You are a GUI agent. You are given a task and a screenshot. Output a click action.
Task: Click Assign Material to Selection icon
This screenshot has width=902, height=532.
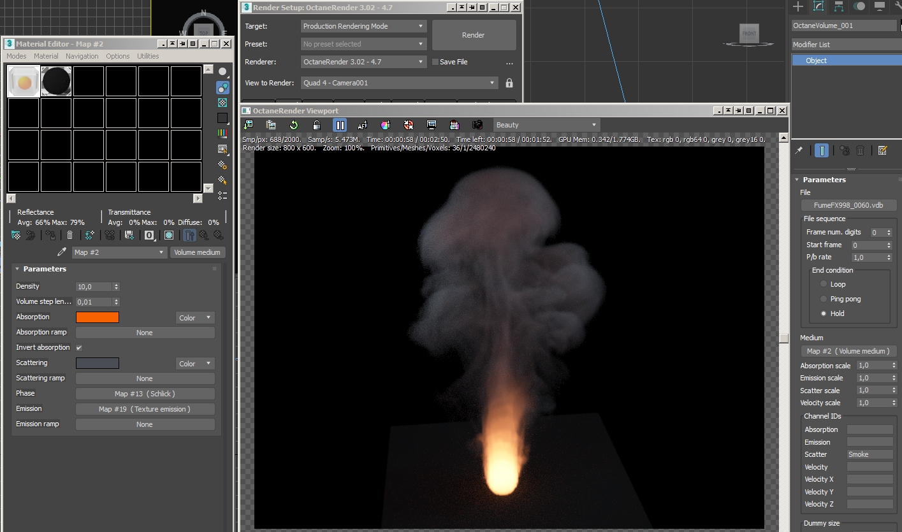point(50,235)
